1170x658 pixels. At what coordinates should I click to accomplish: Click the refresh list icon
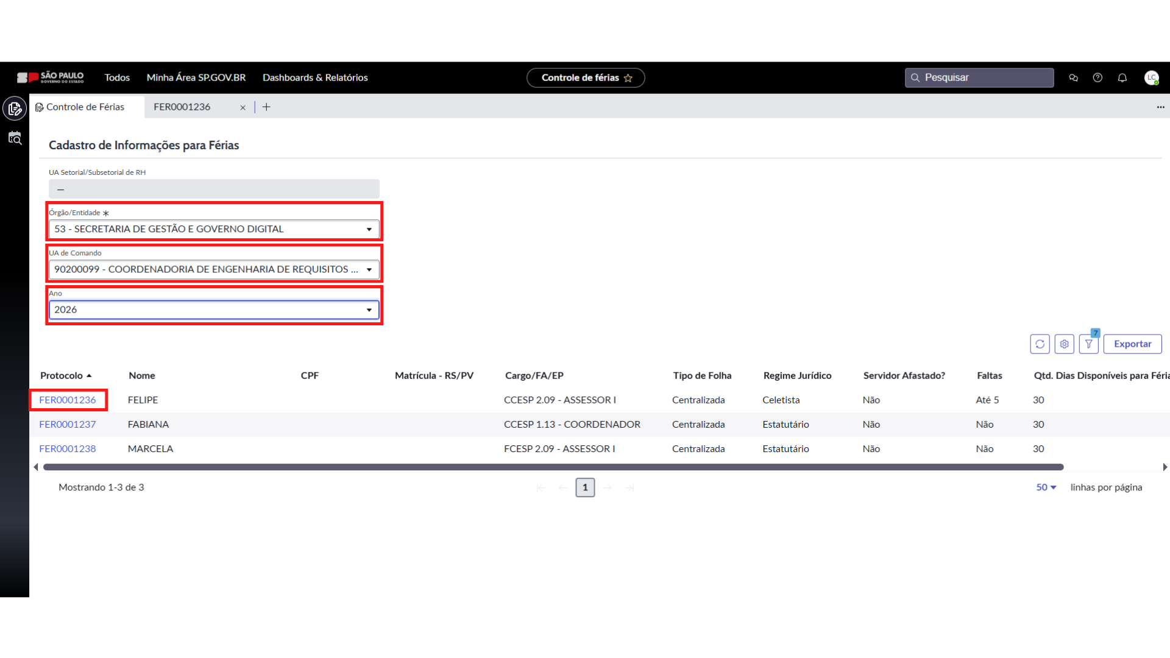coord(1040,344)
